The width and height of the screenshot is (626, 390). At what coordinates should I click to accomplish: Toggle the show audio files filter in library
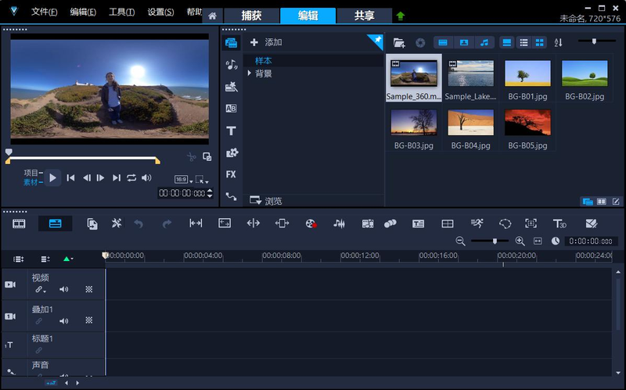(x=484, y=42)
